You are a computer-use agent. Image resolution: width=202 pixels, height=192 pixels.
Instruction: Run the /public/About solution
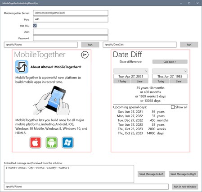[90, 45]
